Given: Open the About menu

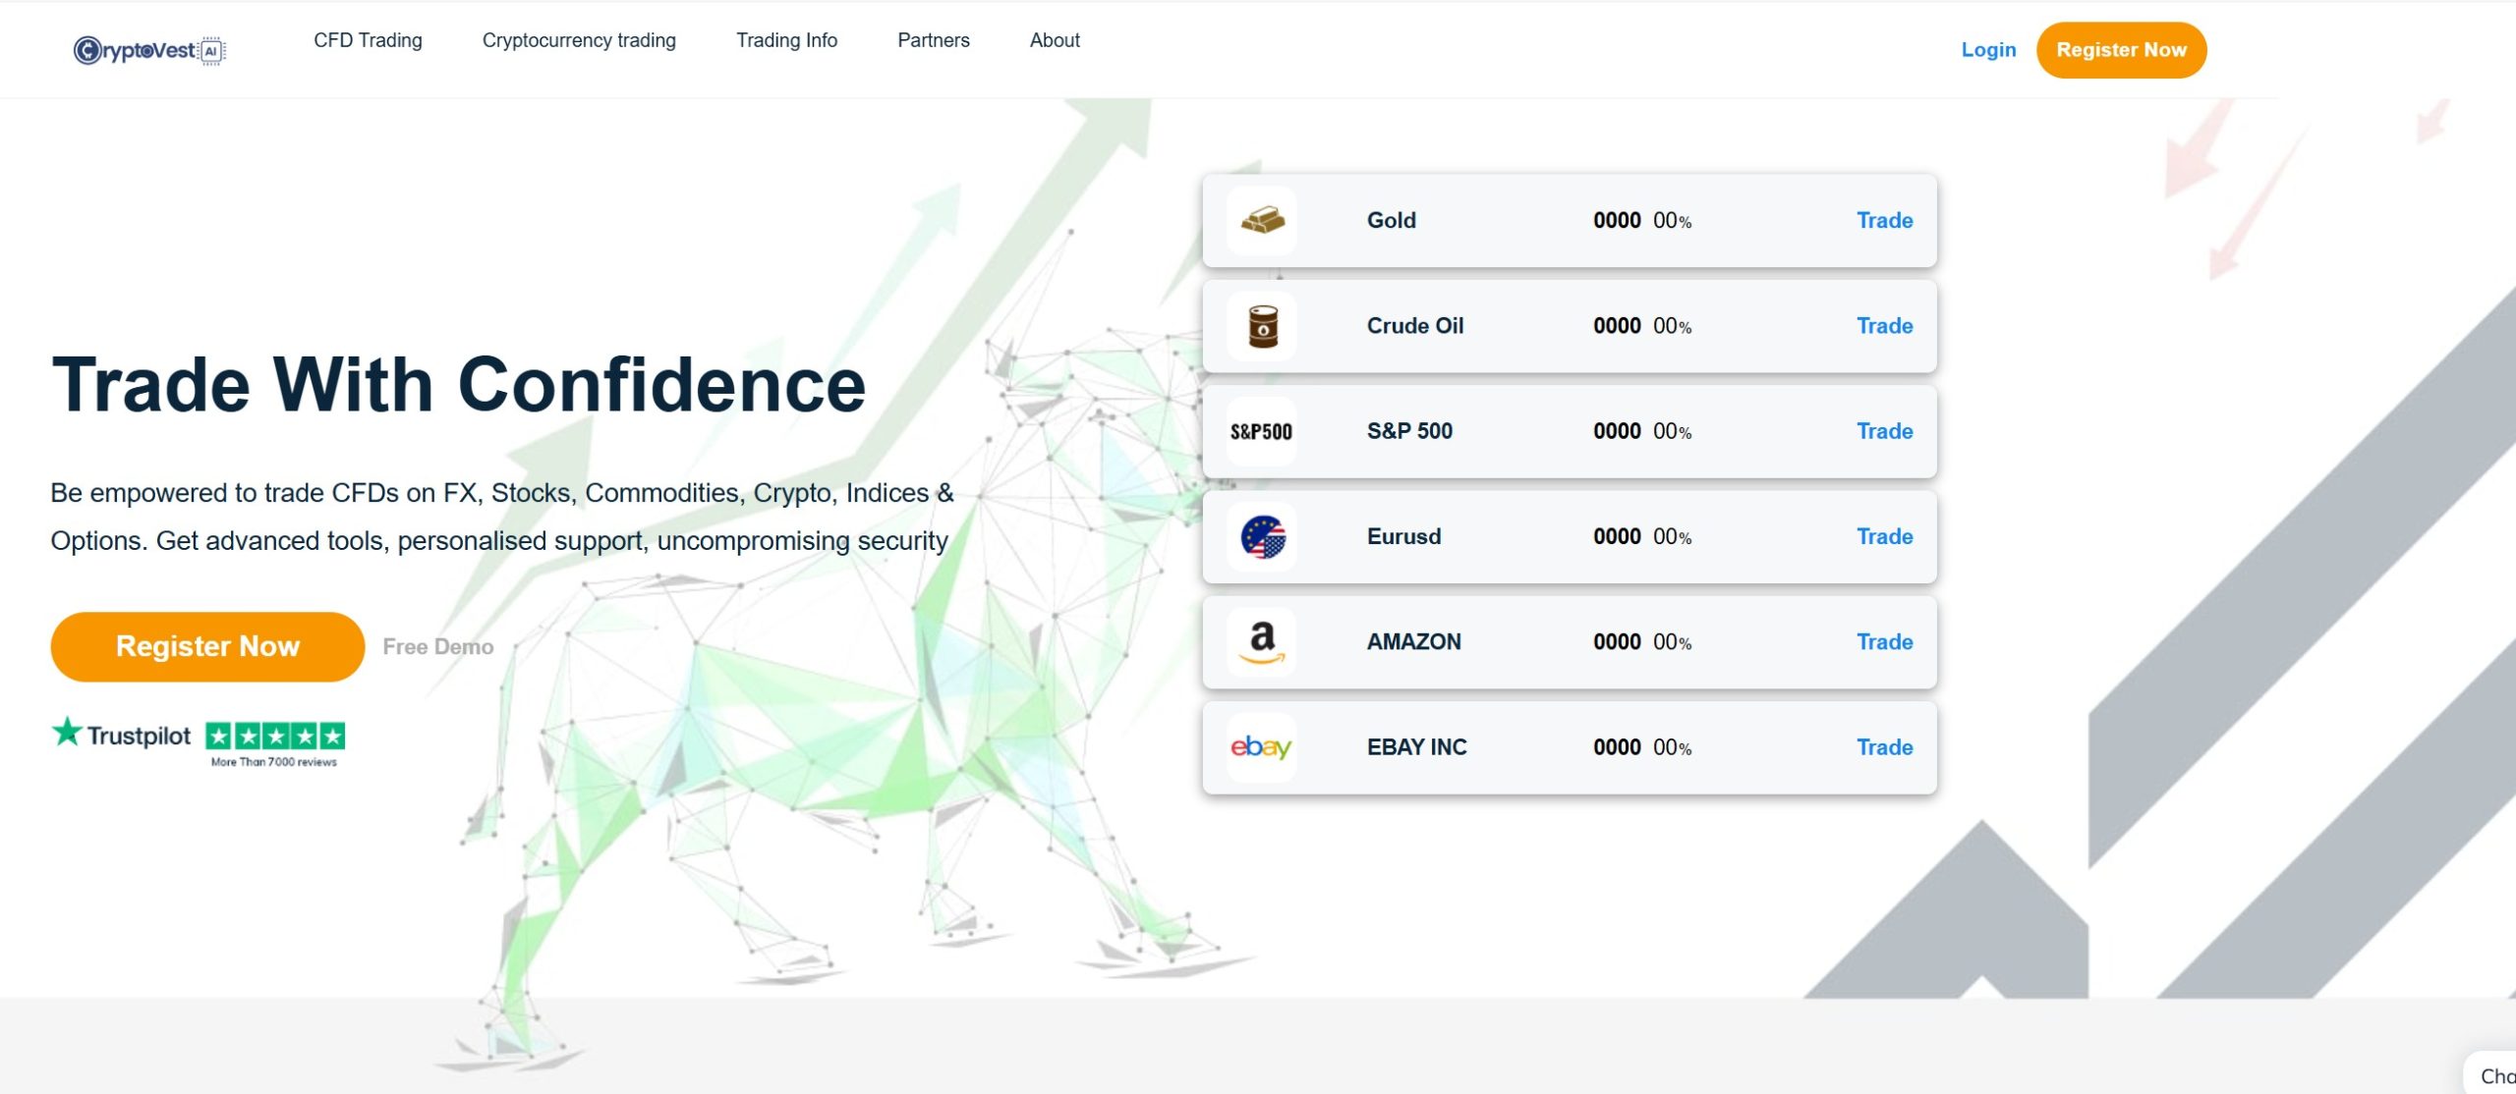Looking at the screenshot, I should coord(1054,40).
